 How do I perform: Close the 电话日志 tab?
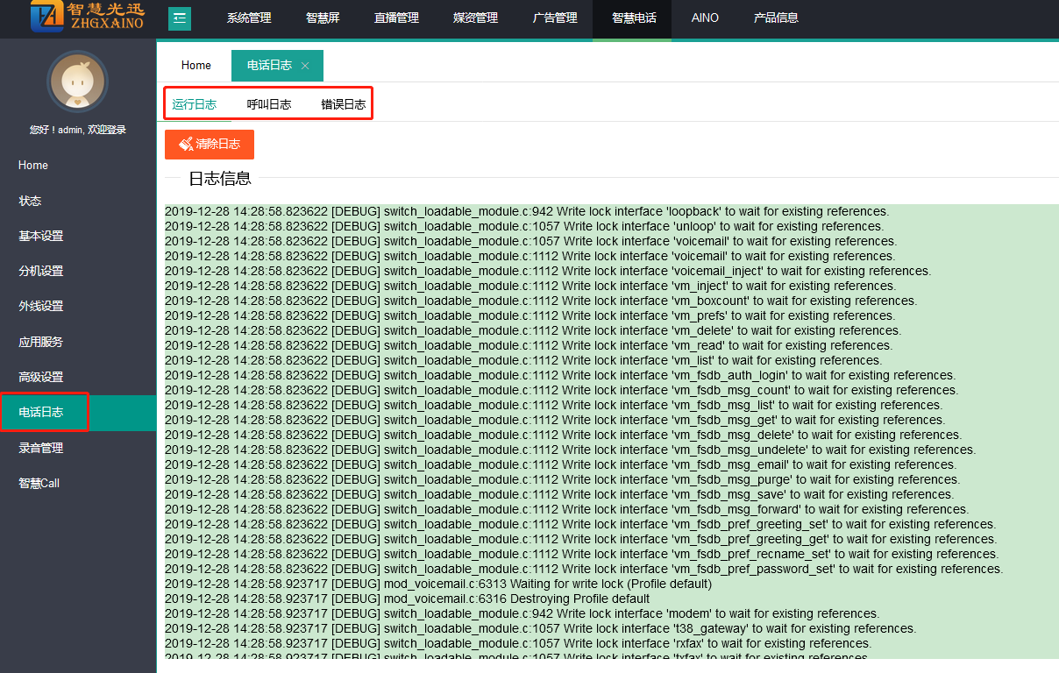(x=305, y=66)
